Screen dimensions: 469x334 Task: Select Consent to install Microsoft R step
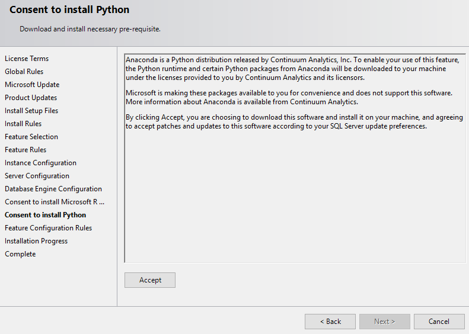coord(55,202)
